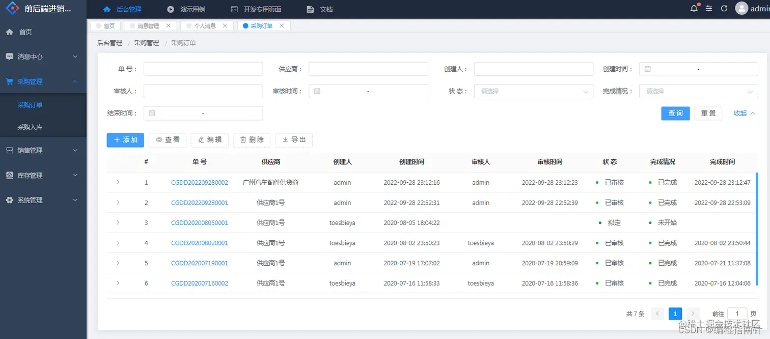770x339 pixels.
Task: Expand row CGDD202209280001 details
Action: pos(118,202)
